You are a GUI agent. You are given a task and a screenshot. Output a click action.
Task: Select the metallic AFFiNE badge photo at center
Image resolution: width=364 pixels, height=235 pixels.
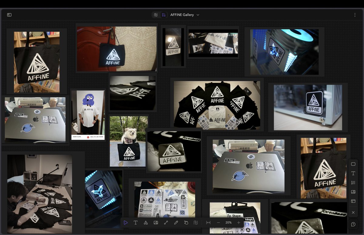(174, 151)
